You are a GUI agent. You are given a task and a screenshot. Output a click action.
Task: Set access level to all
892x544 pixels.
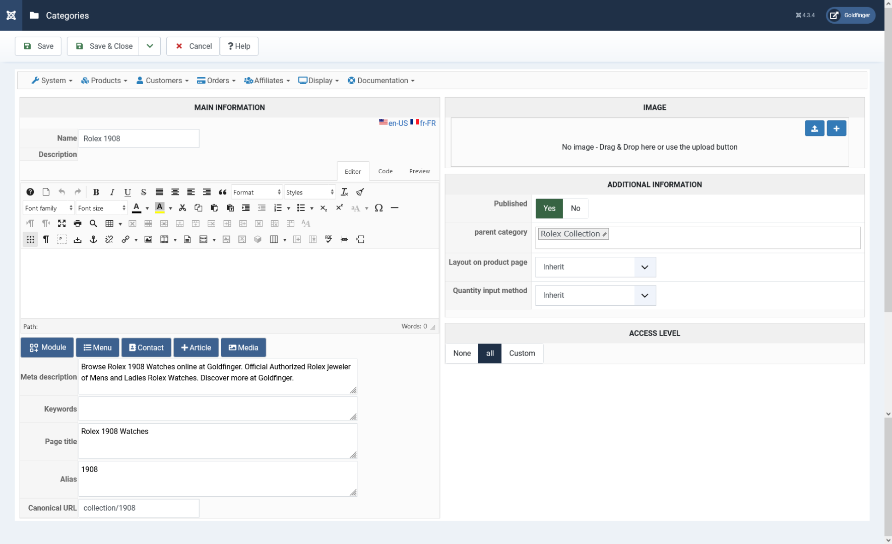[x=490, y=354]
